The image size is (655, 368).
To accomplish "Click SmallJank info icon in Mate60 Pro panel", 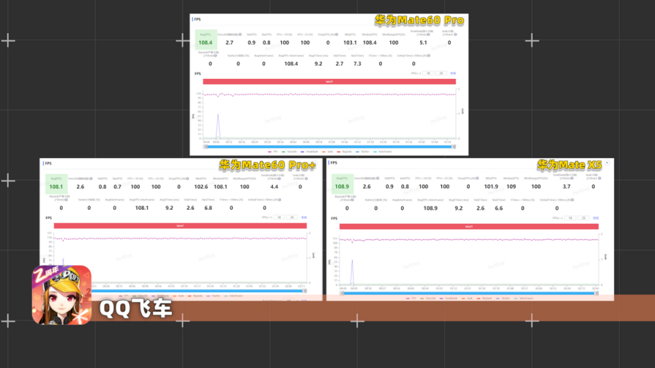I will (x=428, y=35).
